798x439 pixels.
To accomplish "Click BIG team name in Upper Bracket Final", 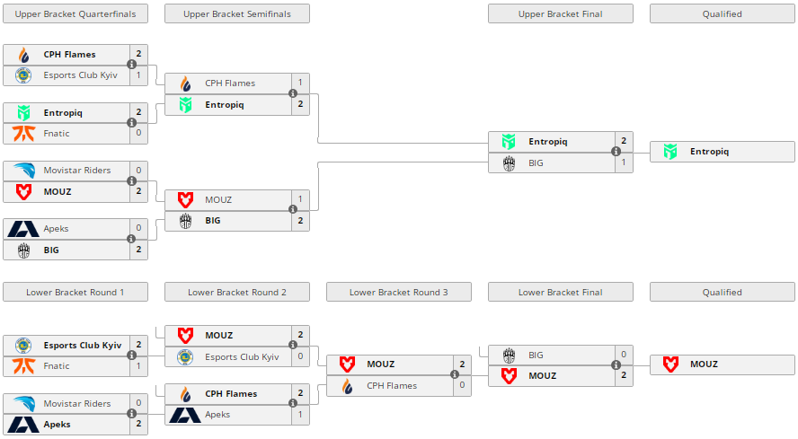I will tap(536, 163).
